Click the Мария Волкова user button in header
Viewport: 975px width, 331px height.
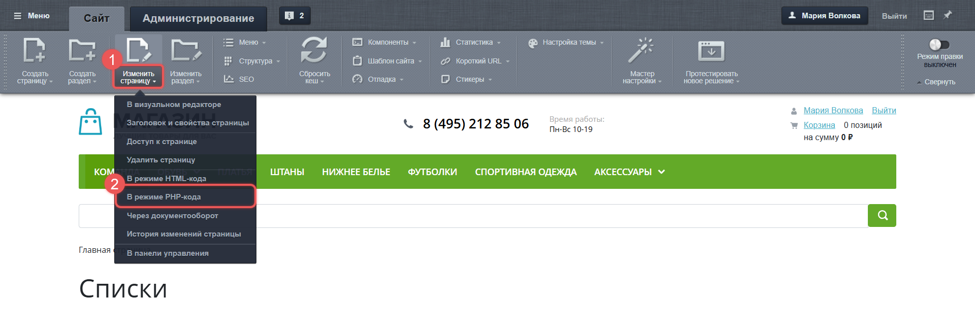click(x=825, y=16)
